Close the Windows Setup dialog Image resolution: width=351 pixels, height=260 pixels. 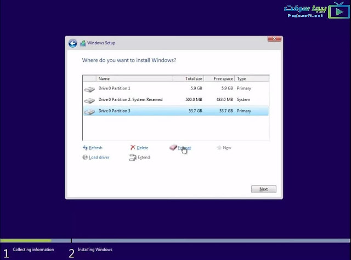coord(274,39)
